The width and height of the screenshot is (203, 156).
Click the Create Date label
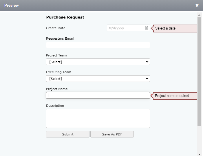coord(56,28)
